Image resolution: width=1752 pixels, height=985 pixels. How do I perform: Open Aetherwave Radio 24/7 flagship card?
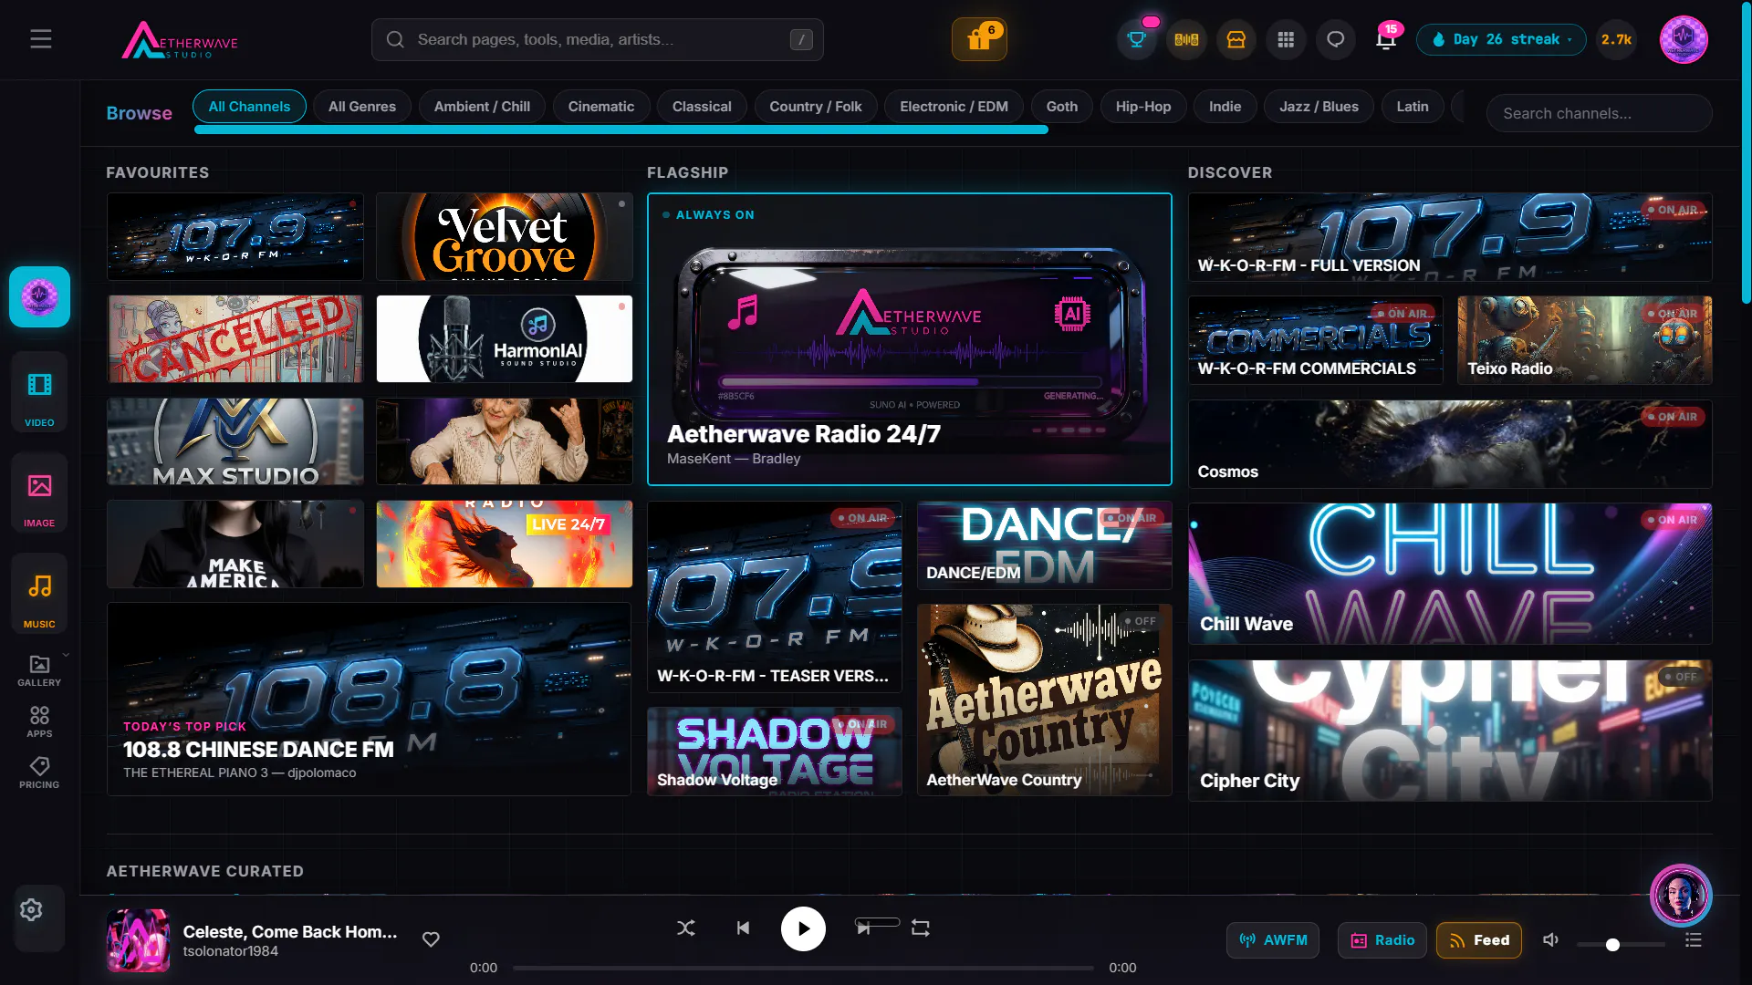pyautogui.click(x=910, y=339)
